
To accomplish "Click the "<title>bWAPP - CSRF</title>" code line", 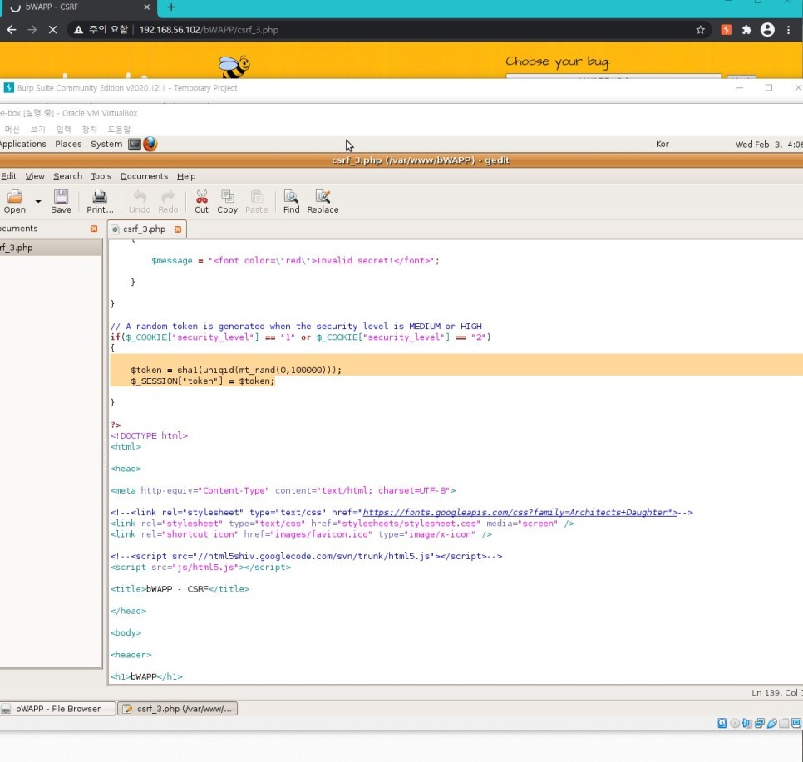I will point(180,589).
